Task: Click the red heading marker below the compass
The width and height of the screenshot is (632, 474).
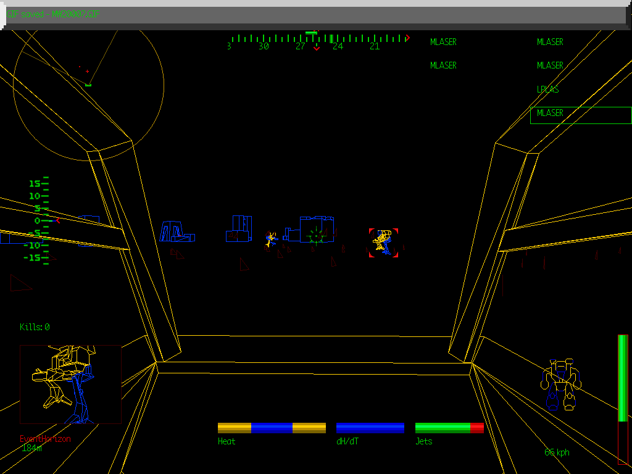Action: pyautogui.click(x=317, y=48)
